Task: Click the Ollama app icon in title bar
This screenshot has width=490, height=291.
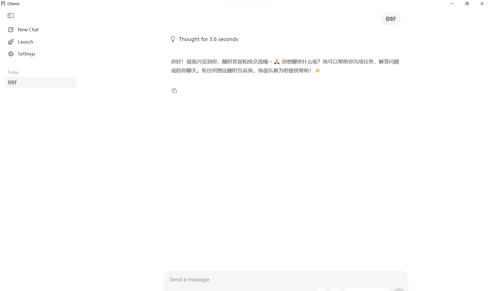Action: coord(3,4)
